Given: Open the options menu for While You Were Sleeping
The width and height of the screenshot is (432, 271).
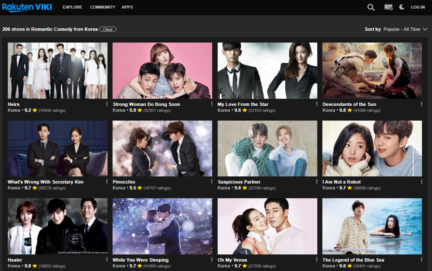Looking at the screenshot, I should 211,259.
